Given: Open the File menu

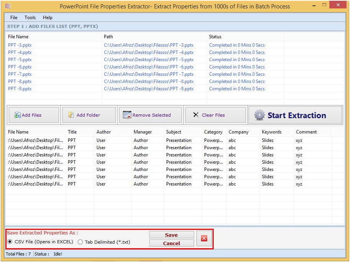Looking at the screenshot, I should tap(14, 17).
